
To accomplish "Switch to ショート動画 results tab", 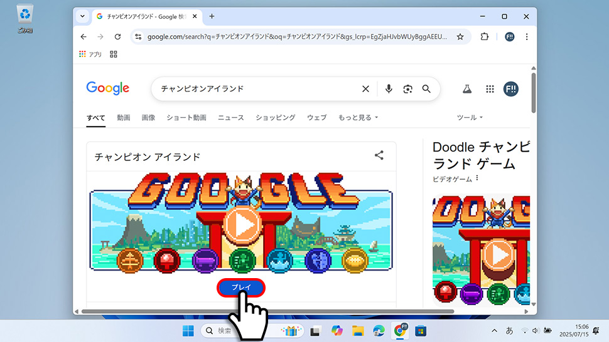I will (x=186, y=118).
